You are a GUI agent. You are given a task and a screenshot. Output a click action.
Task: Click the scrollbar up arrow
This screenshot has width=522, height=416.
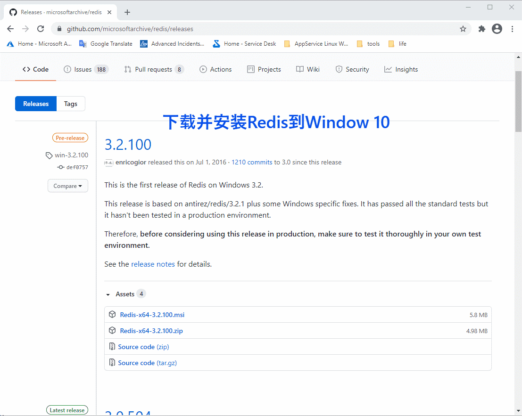[x=518, y=57]
